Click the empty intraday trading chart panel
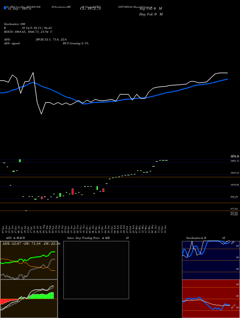Viewport: 240px width, 318px height. point(96,270)
